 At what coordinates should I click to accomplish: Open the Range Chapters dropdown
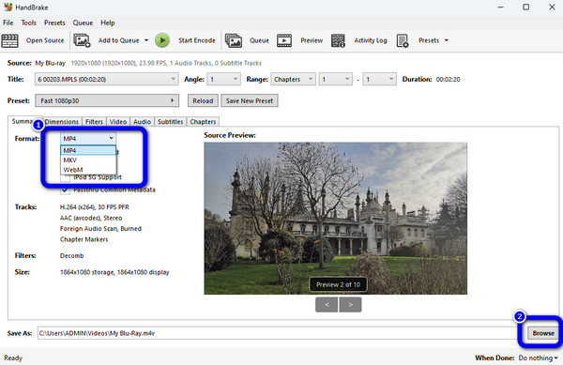293,80
